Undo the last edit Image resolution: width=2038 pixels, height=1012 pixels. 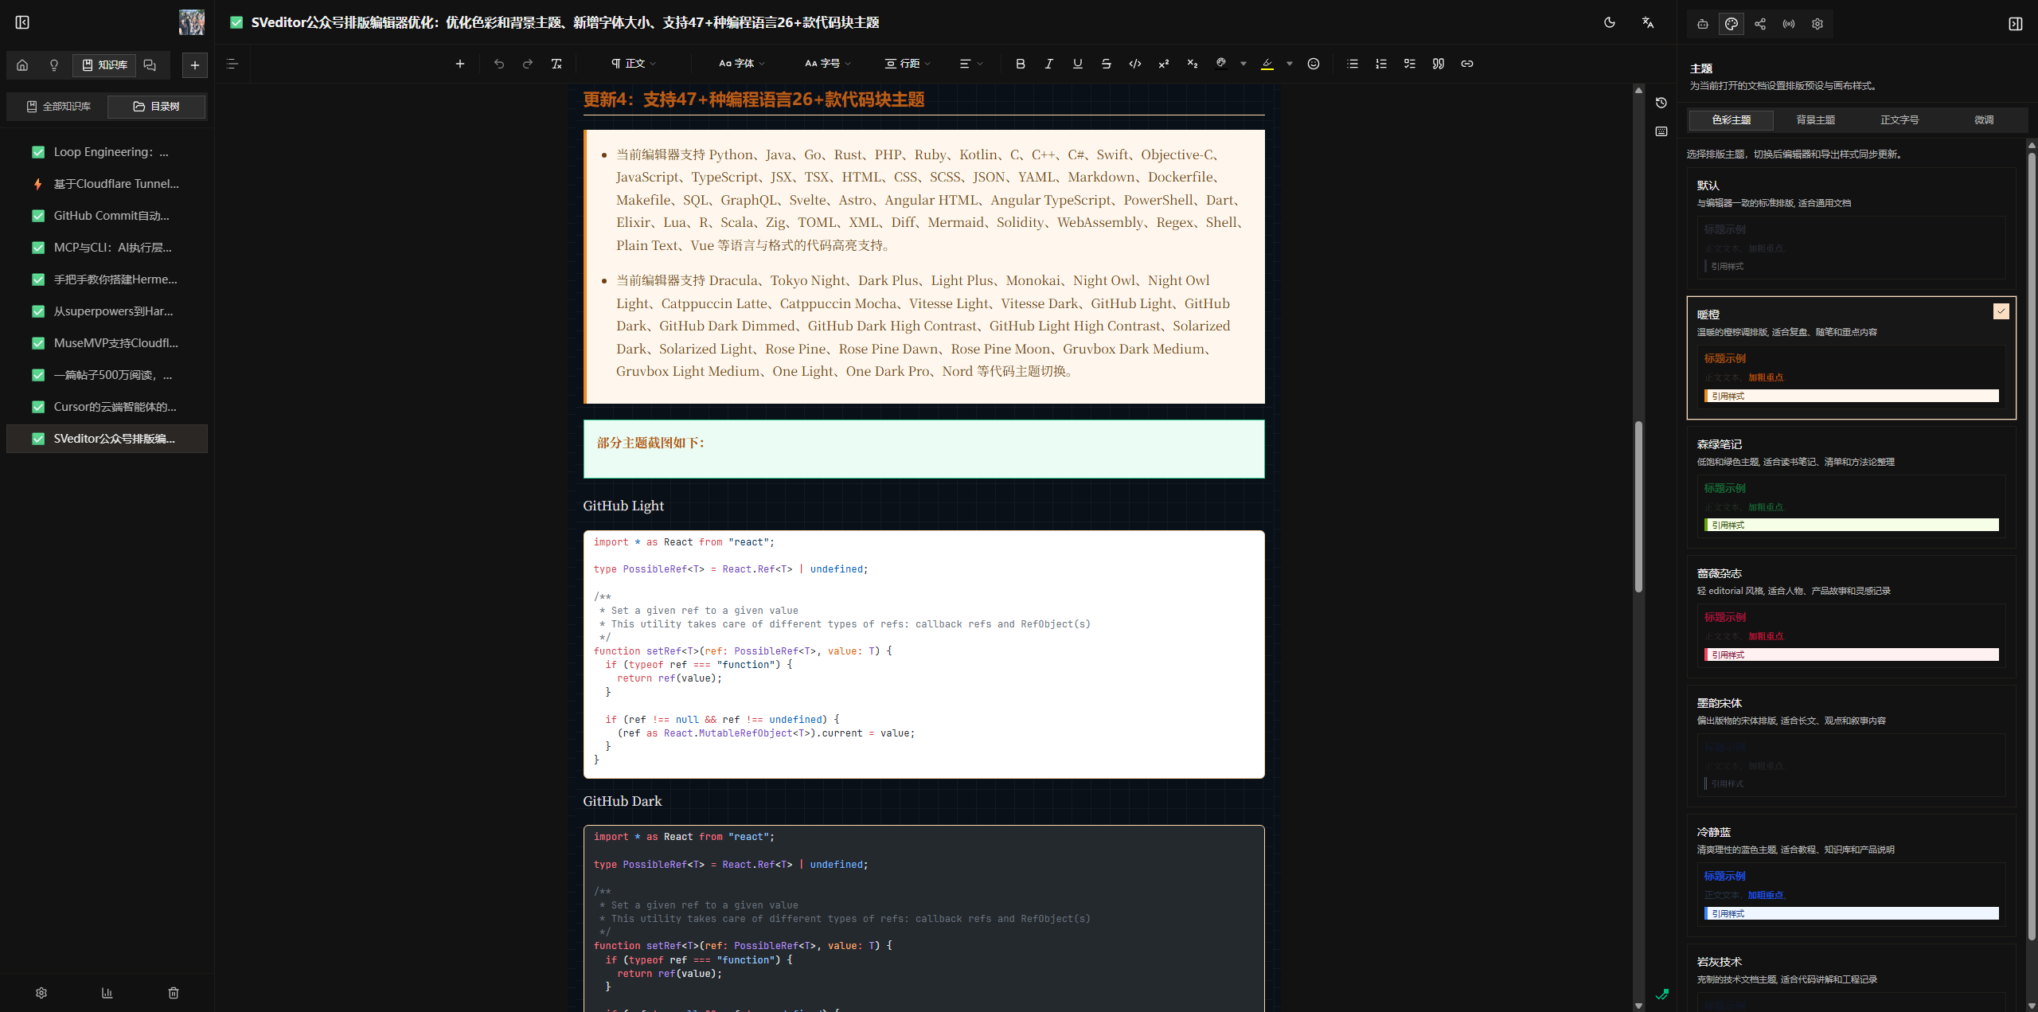tap(499, 64)
